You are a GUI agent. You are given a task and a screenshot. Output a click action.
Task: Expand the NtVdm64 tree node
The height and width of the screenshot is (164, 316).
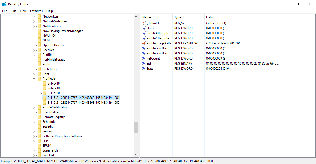click(x=34, y=36)
